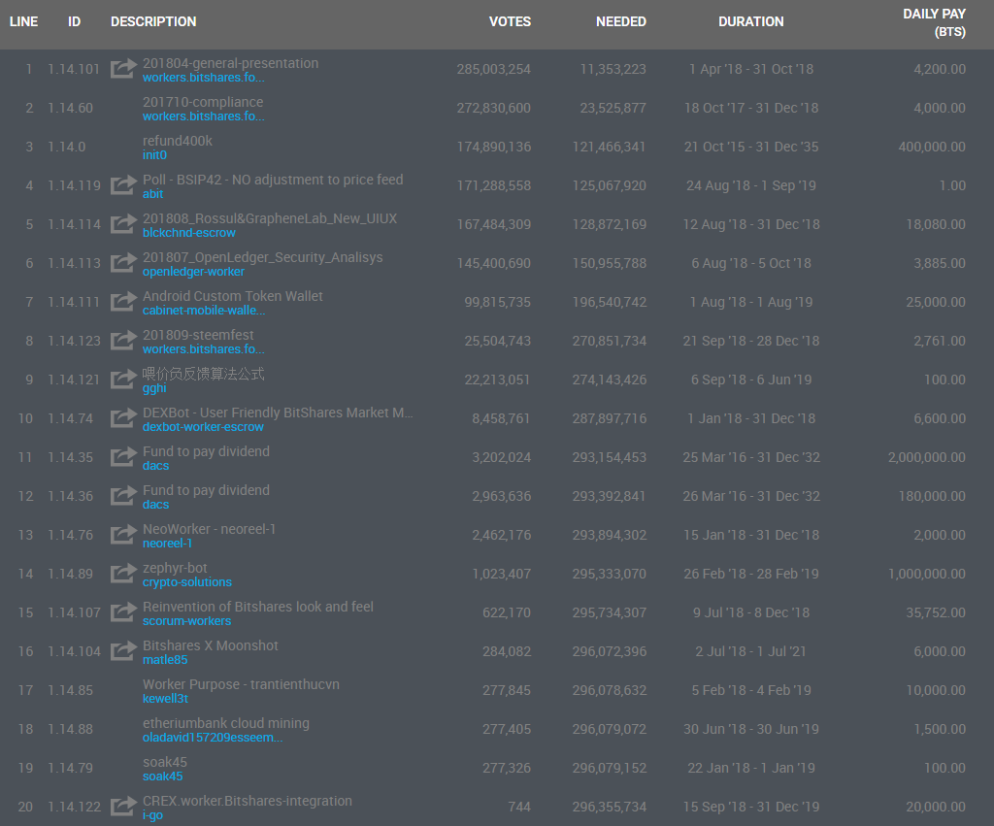Open external link icon for 201807_OpenLedger_Security_Analisys
Viewport: 994px width, 826px height.
tap(123, 262)
